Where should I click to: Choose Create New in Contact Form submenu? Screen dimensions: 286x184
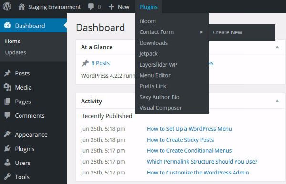[227, 32]
